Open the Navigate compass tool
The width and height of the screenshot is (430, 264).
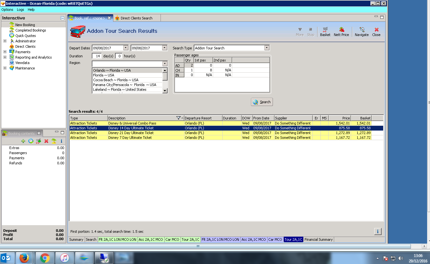(362, 32)
